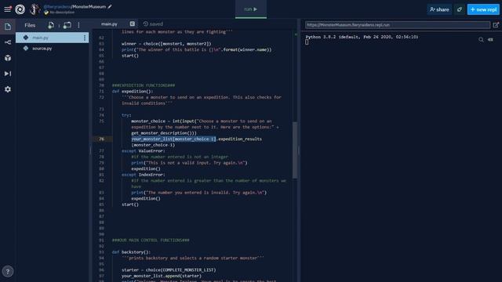Open the help question mark
This screenshot has width=502, height=282.
pos(8,272)
